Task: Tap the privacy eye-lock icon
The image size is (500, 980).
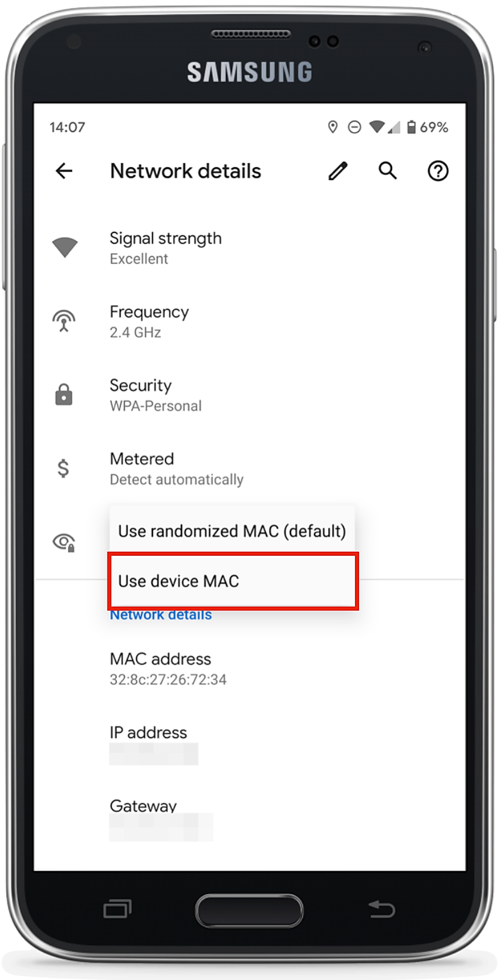Action: [x=64, y=542]
